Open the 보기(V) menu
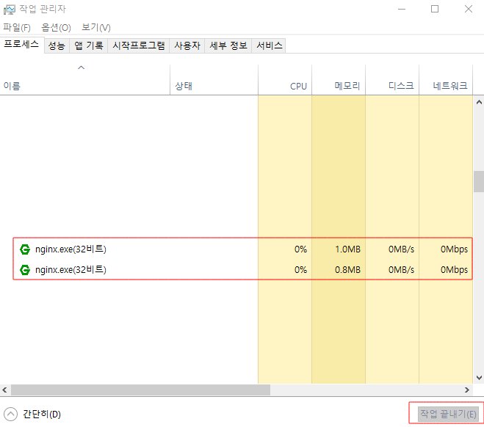The image size is (484, 427). coord(96,27)
